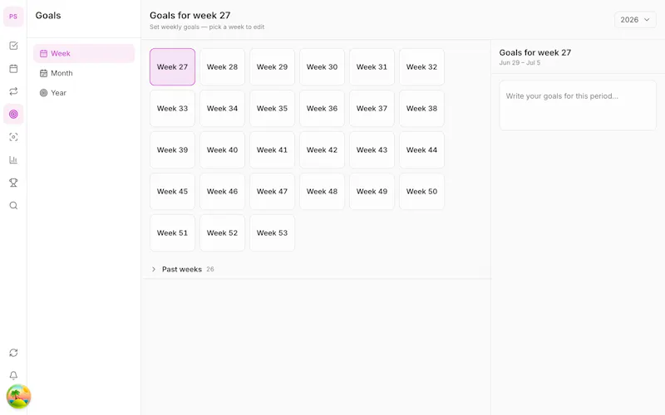This screenshot has width=665, height=415.
Task: Open the repeat habits icon in sidebar
Action: 13,91
